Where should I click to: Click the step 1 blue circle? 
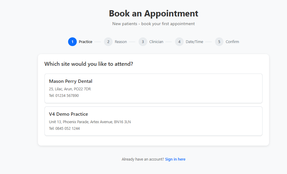click(x=72, y=42)
